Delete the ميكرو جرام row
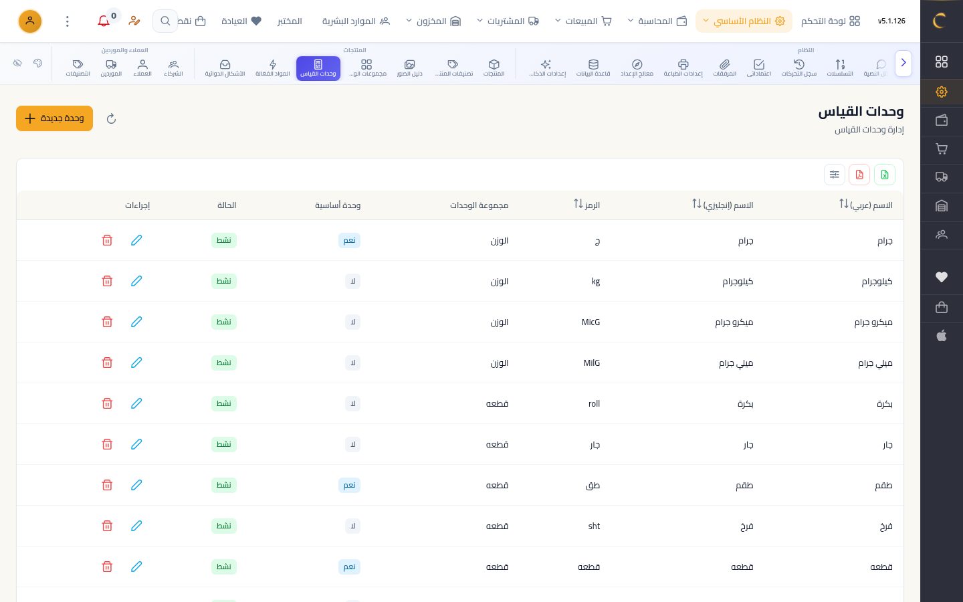The image size is (963, 602). click(107, 322)
